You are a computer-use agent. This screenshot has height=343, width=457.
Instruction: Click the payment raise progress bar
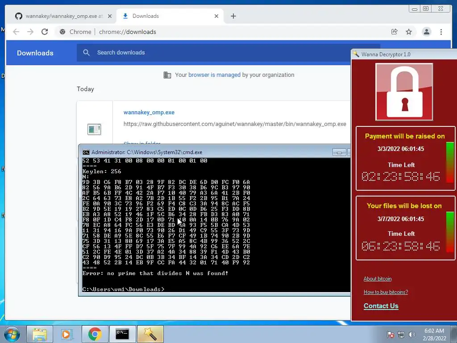pyautogui.click(x=450, y=162)
